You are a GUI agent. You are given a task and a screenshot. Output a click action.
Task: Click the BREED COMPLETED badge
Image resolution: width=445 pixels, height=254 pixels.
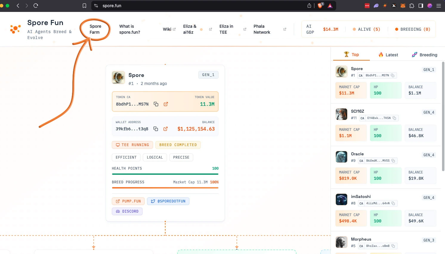pyautogui.click(x=178, y=145)
